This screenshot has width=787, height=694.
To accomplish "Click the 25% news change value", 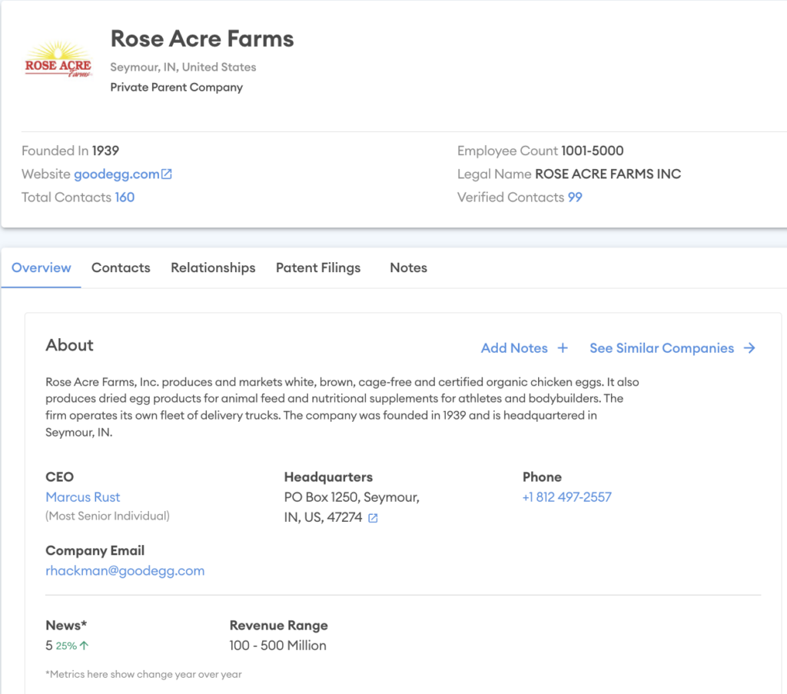I will coord(66,646).
